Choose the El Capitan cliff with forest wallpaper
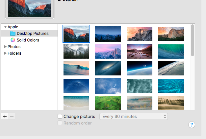206x139 pixels. [171, 34]
